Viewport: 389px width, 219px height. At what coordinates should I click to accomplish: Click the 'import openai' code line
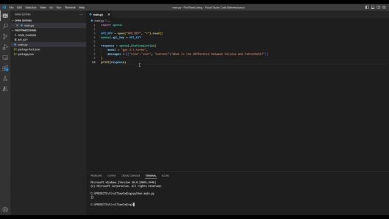[112, 25]
